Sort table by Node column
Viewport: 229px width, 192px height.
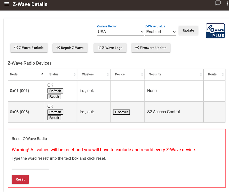coord(26,74)
